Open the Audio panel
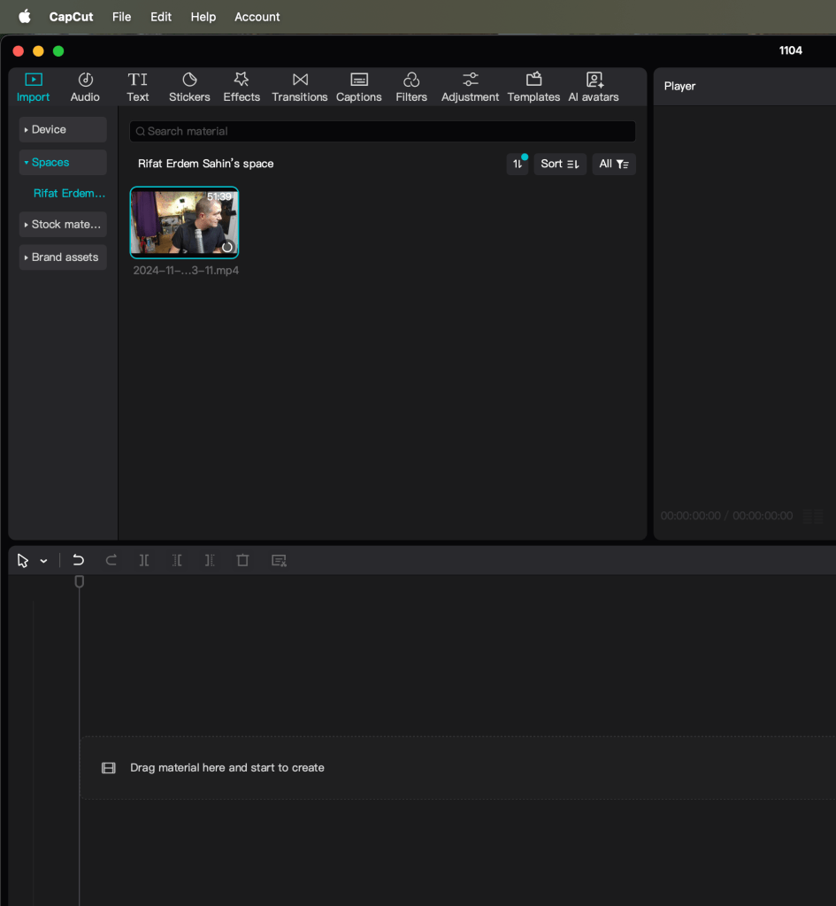Screen dimensions: 836x906 [85, 88]
